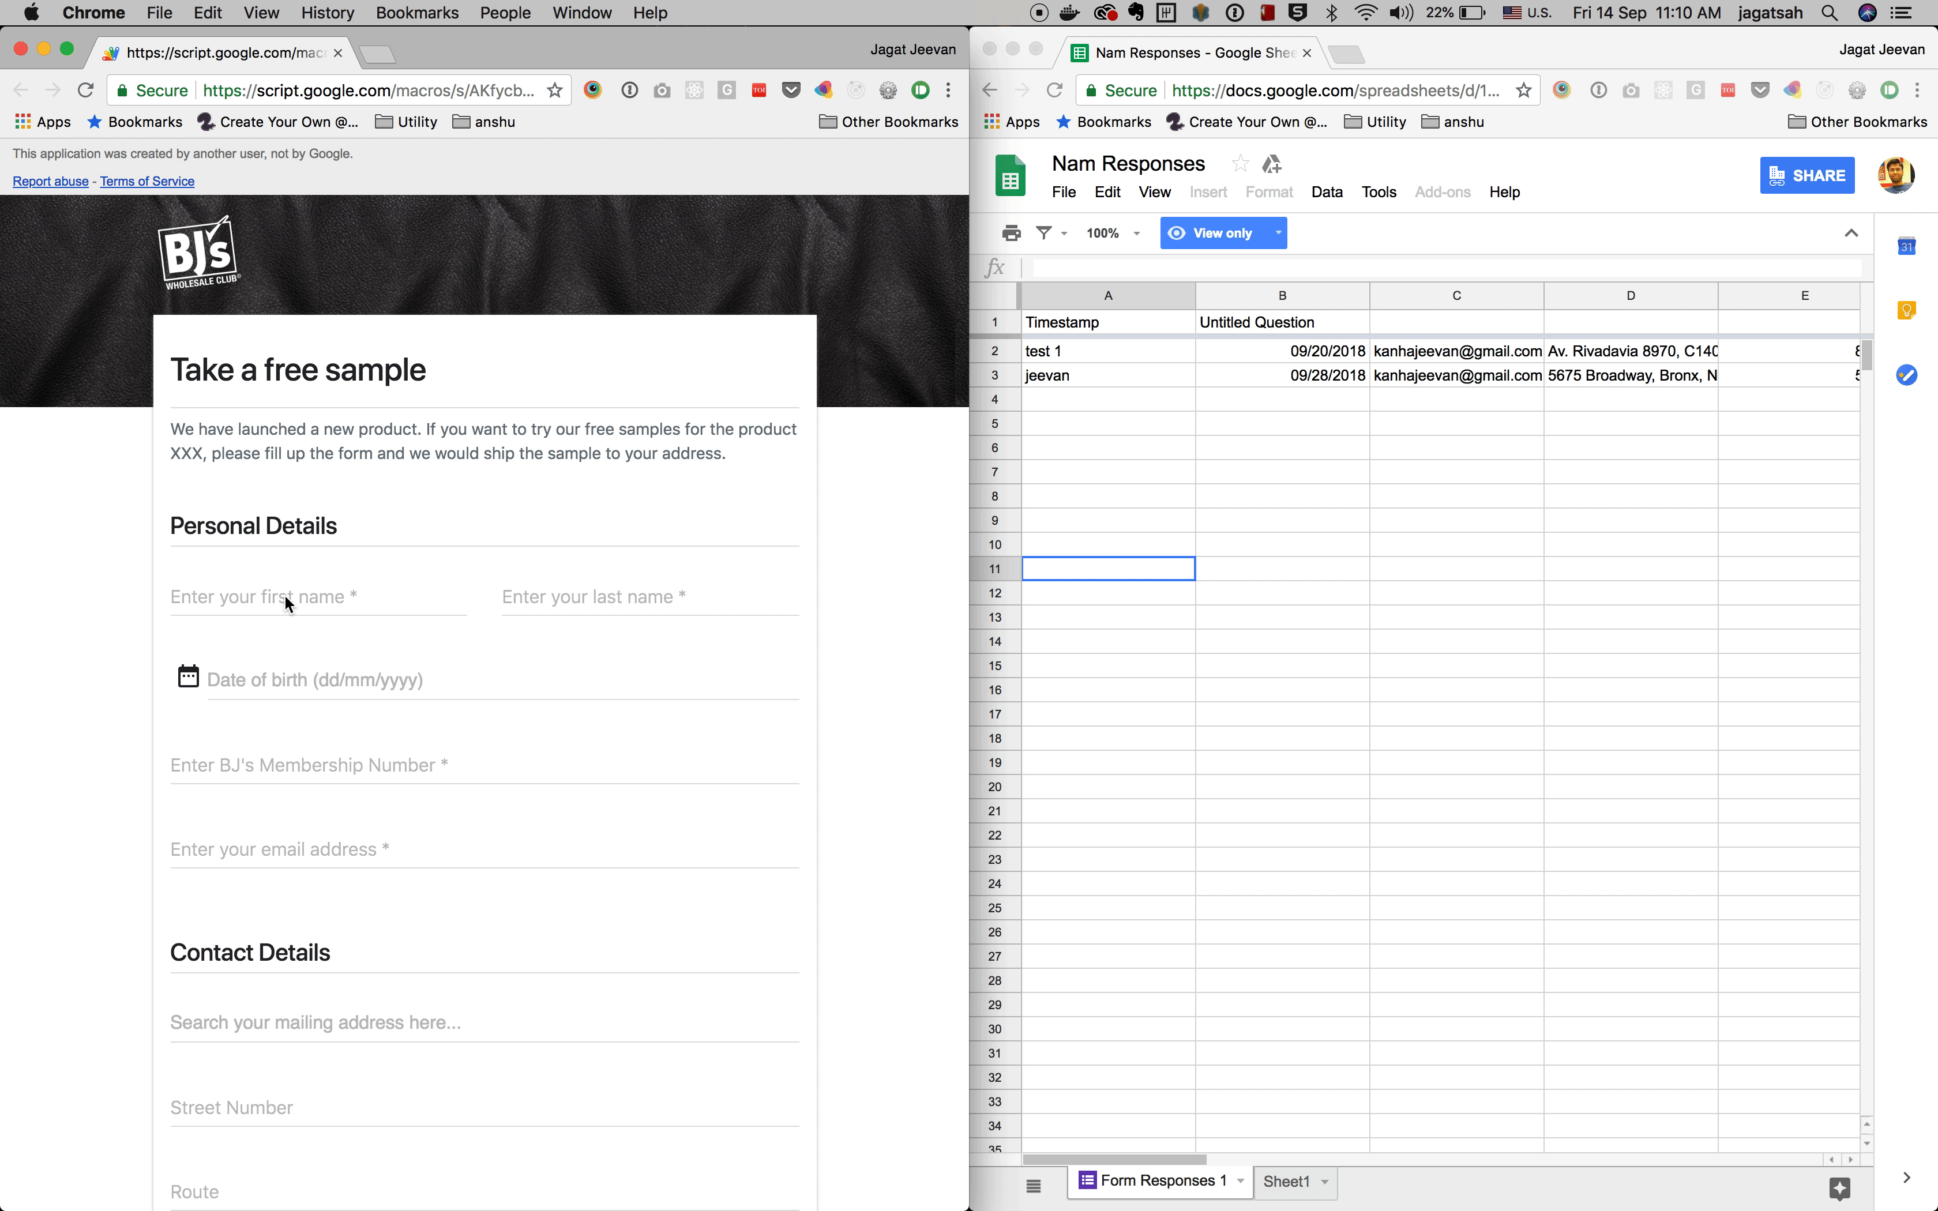Open the View only mode dropdown

tap(1224, 233)
